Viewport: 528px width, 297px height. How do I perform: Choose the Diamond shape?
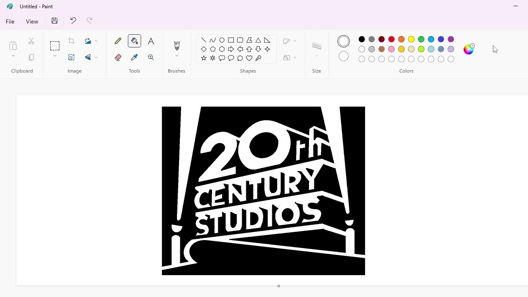point(204,49)
